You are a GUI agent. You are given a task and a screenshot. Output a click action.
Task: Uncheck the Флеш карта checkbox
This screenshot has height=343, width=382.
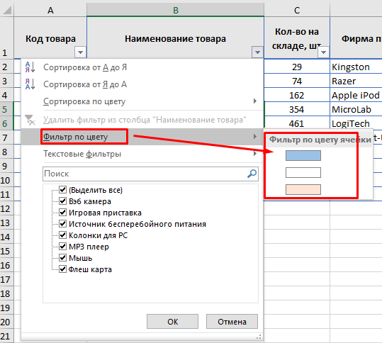coord(63,269)
